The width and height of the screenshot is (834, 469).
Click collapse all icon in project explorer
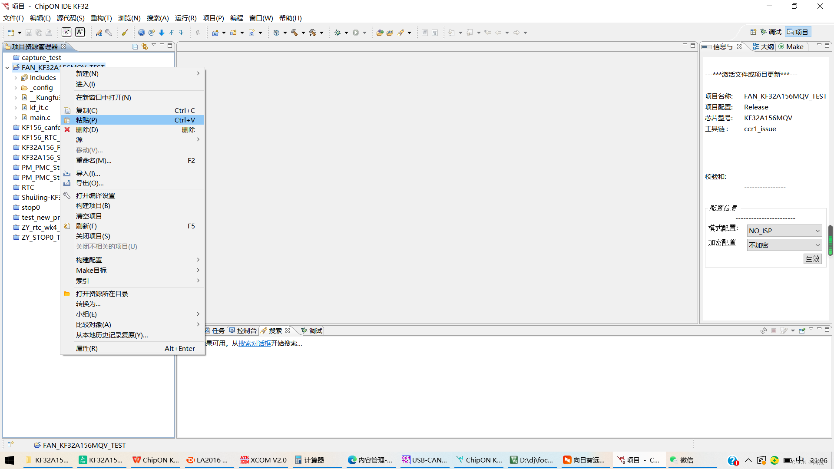click(135, 46)
